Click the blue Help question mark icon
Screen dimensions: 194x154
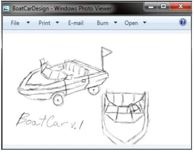click(x=183, y=22)
